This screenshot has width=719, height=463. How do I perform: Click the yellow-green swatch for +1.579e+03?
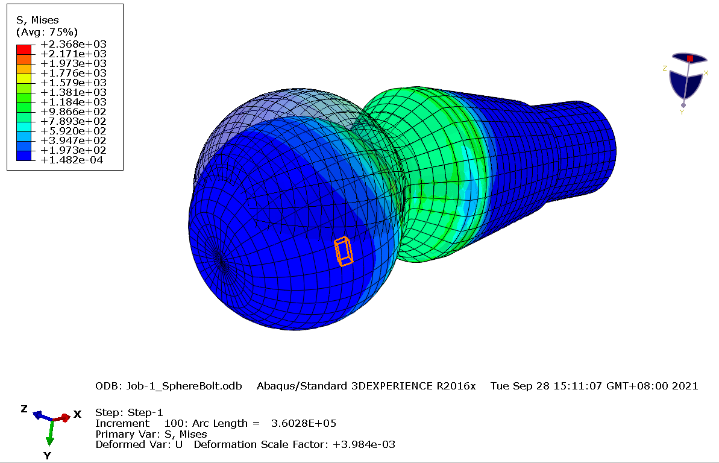(x=24, y=88)
